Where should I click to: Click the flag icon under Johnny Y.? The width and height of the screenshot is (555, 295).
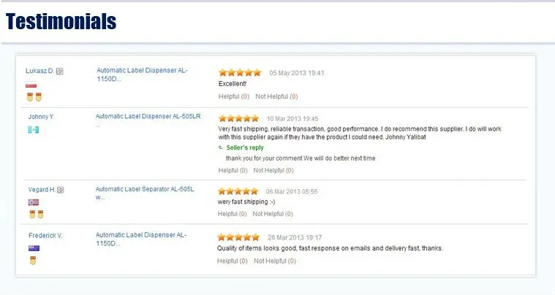pyautogui.click(x=34, y=130)
